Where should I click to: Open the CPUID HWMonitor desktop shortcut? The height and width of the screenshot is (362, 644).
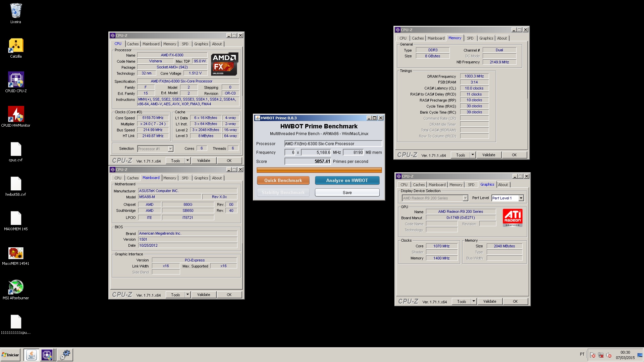pos(16,114)
